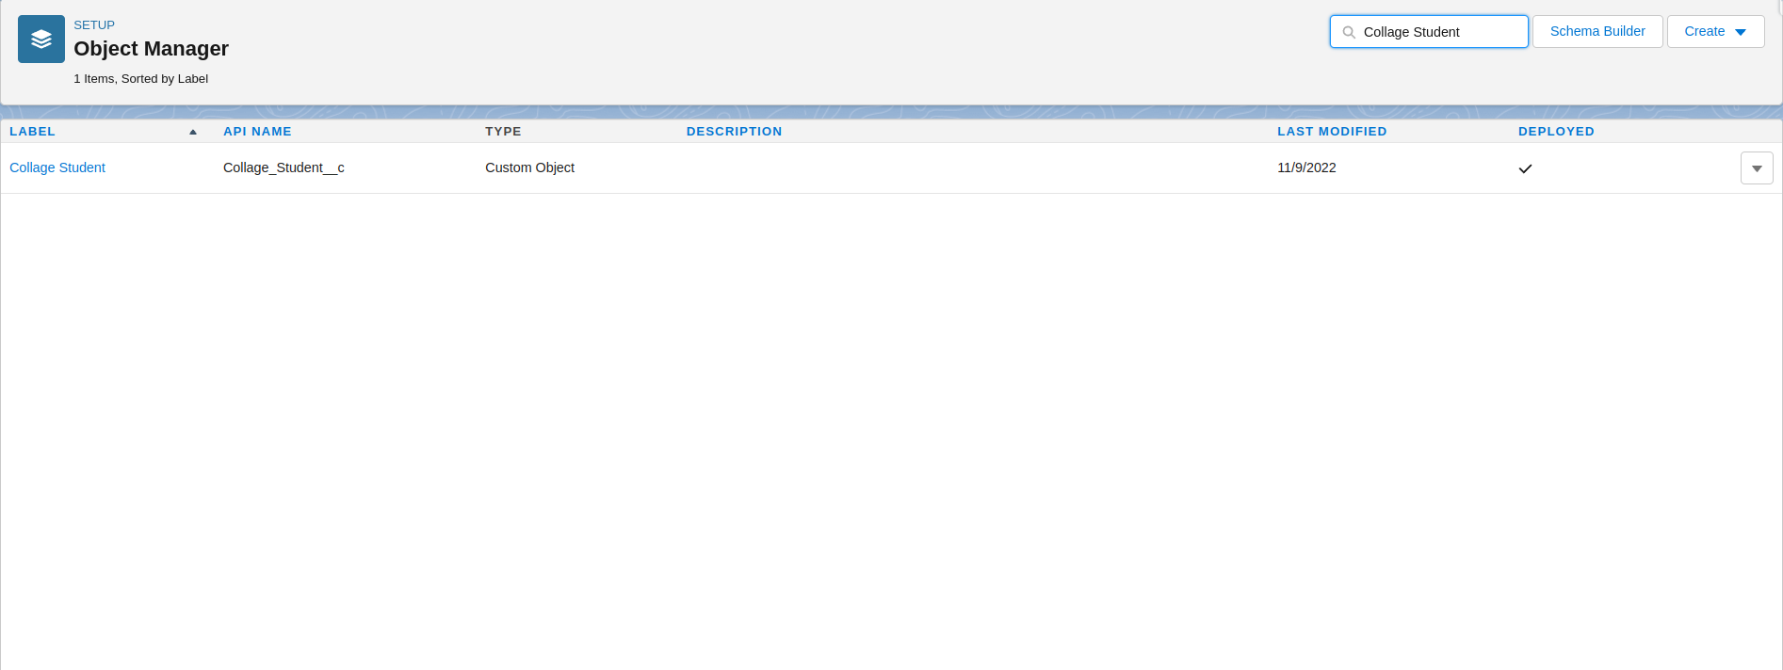Click the Object Manager page title

[151, 49]
